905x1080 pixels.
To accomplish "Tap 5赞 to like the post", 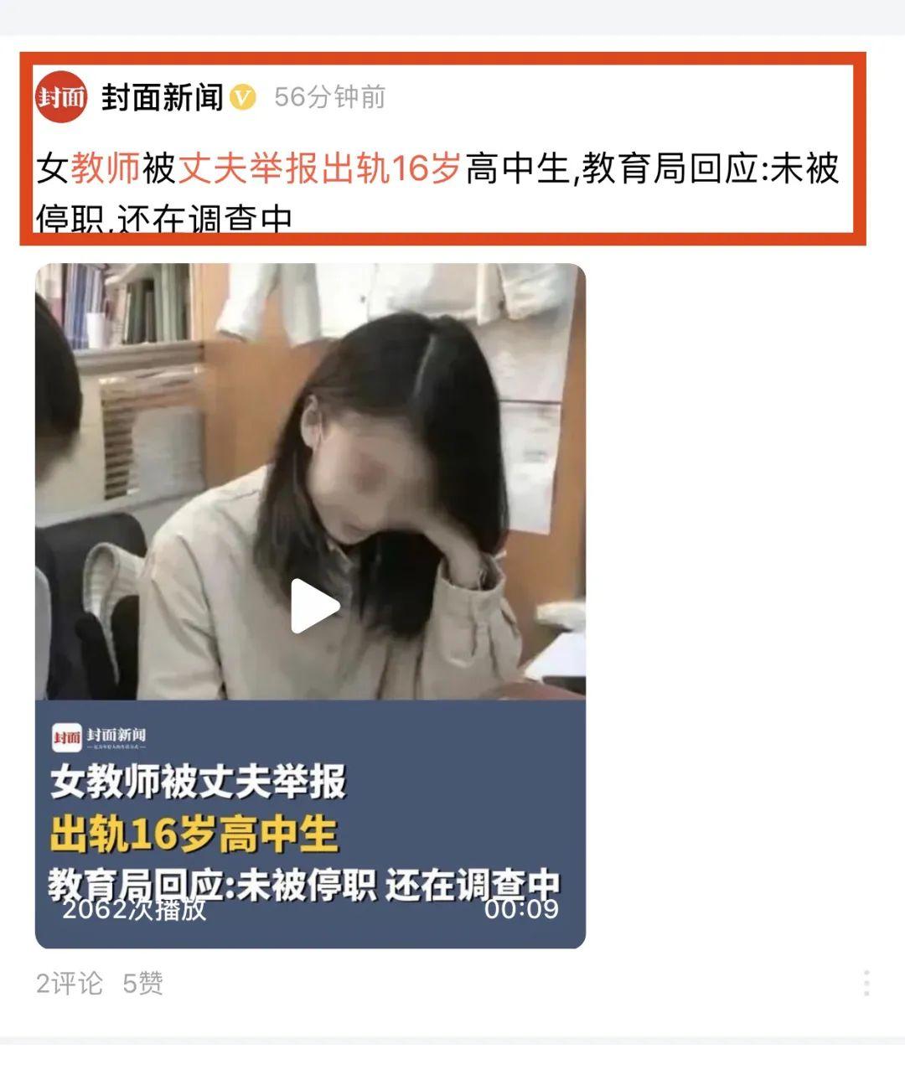I will pyautogui.click(x=142, y=983).
